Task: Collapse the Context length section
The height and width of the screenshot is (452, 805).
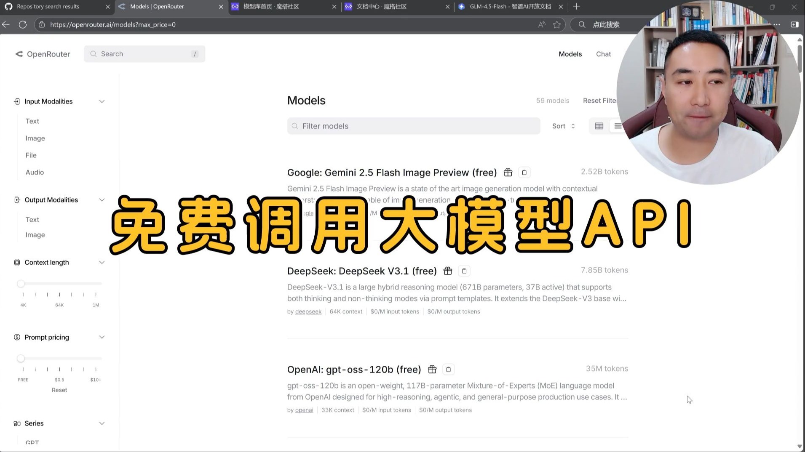Action: pyautogui.click(x=102, y=263)
